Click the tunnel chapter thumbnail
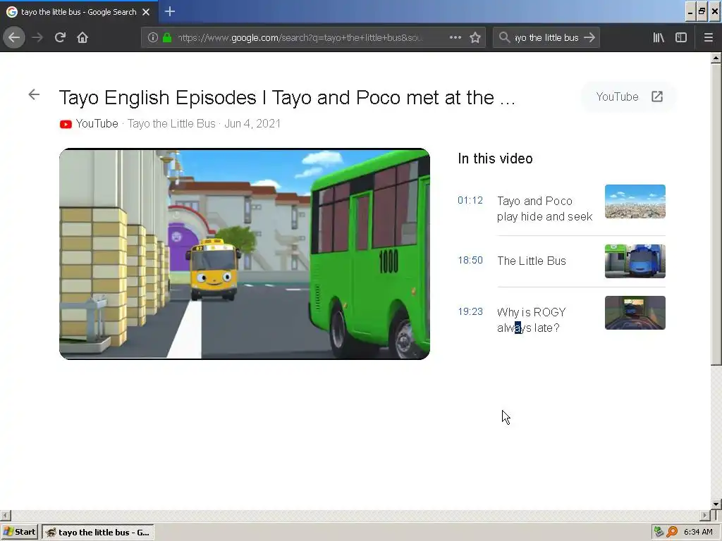Screen dimensions: 722x541 click(x=635, y=313)
